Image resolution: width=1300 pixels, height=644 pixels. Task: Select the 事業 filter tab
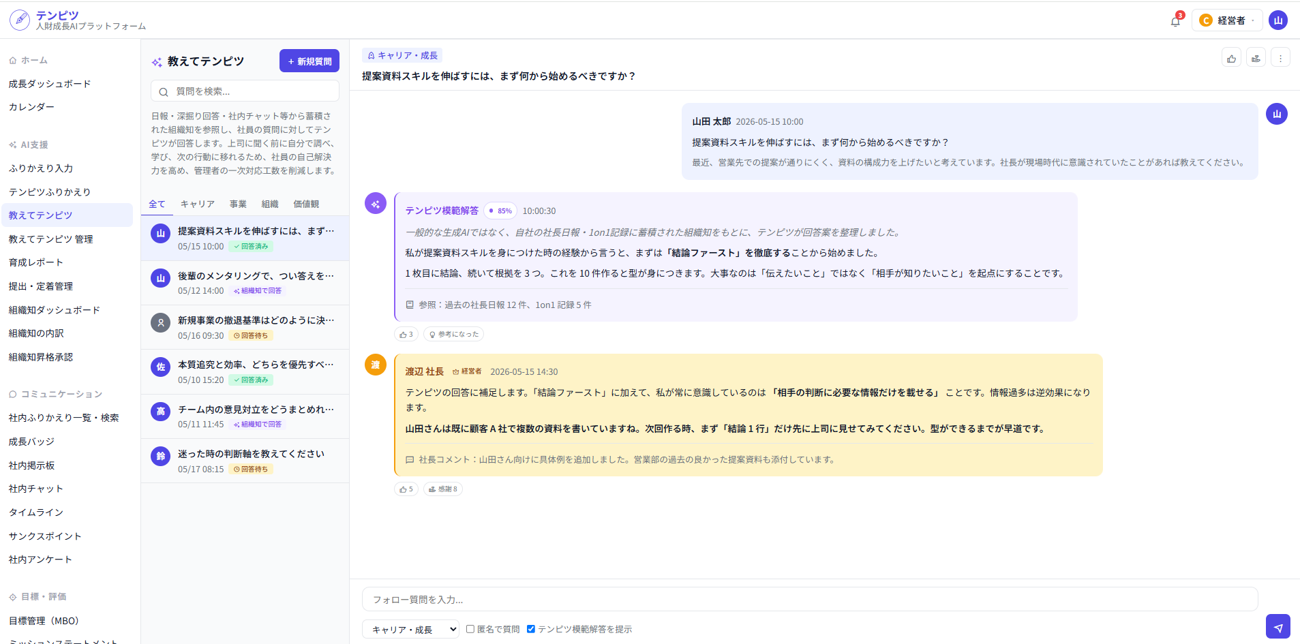click(x=238, y=204)
